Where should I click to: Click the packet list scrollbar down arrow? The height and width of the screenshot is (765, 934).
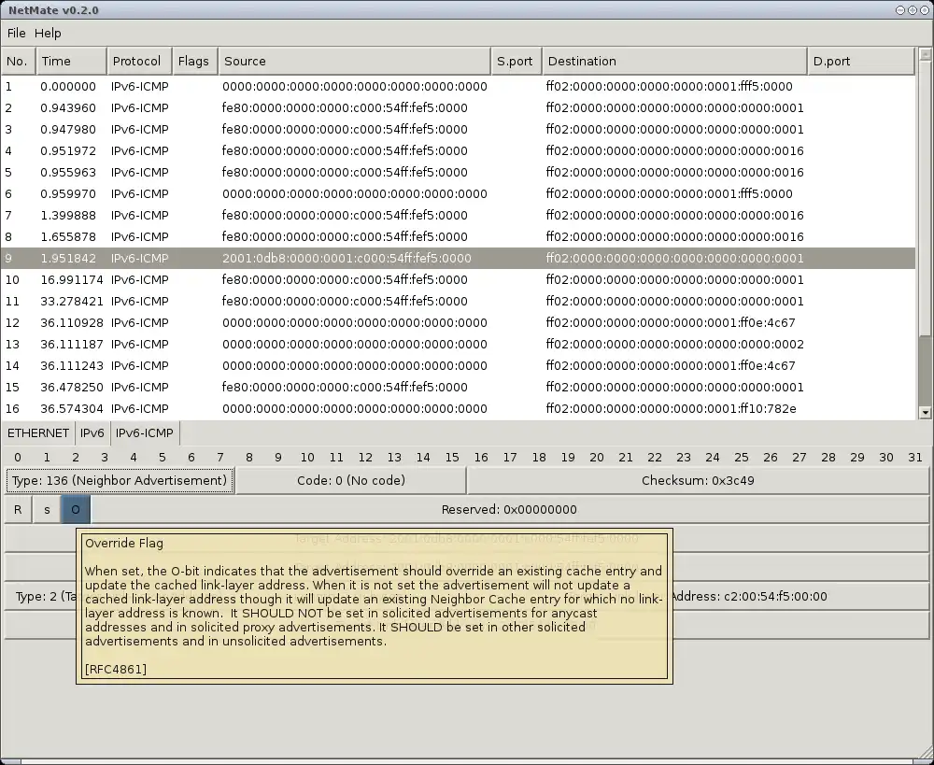925,412
